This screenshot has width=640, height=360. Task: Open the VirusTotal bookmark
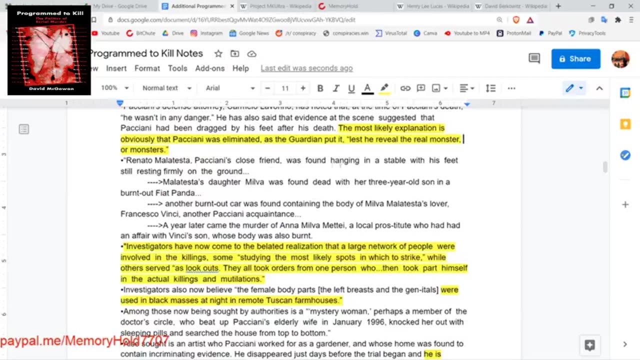(x=391, y=33)
